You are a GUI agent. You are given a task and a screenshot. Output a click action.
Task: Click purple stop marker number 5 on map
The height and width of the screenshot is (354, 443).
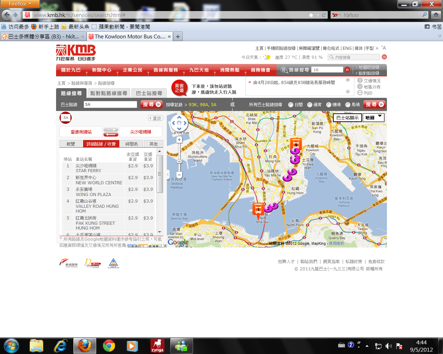tap(292, 171)
